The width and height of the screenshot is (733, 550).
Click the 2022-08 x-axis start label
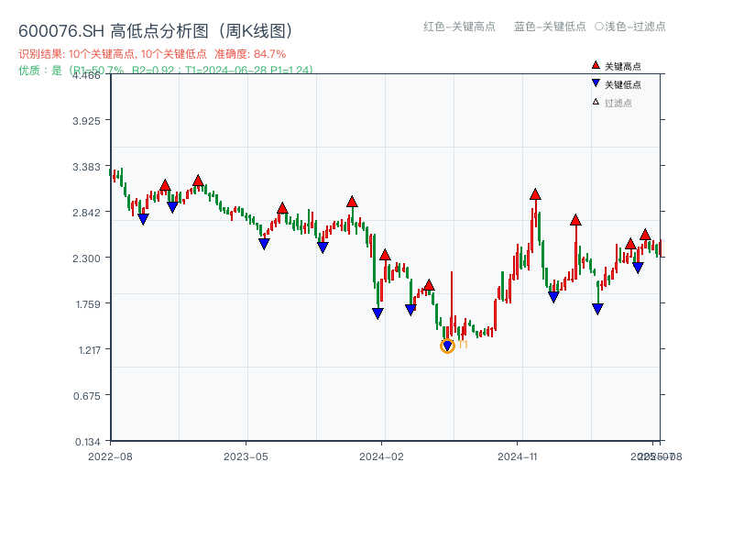click(x=109, y=456)
